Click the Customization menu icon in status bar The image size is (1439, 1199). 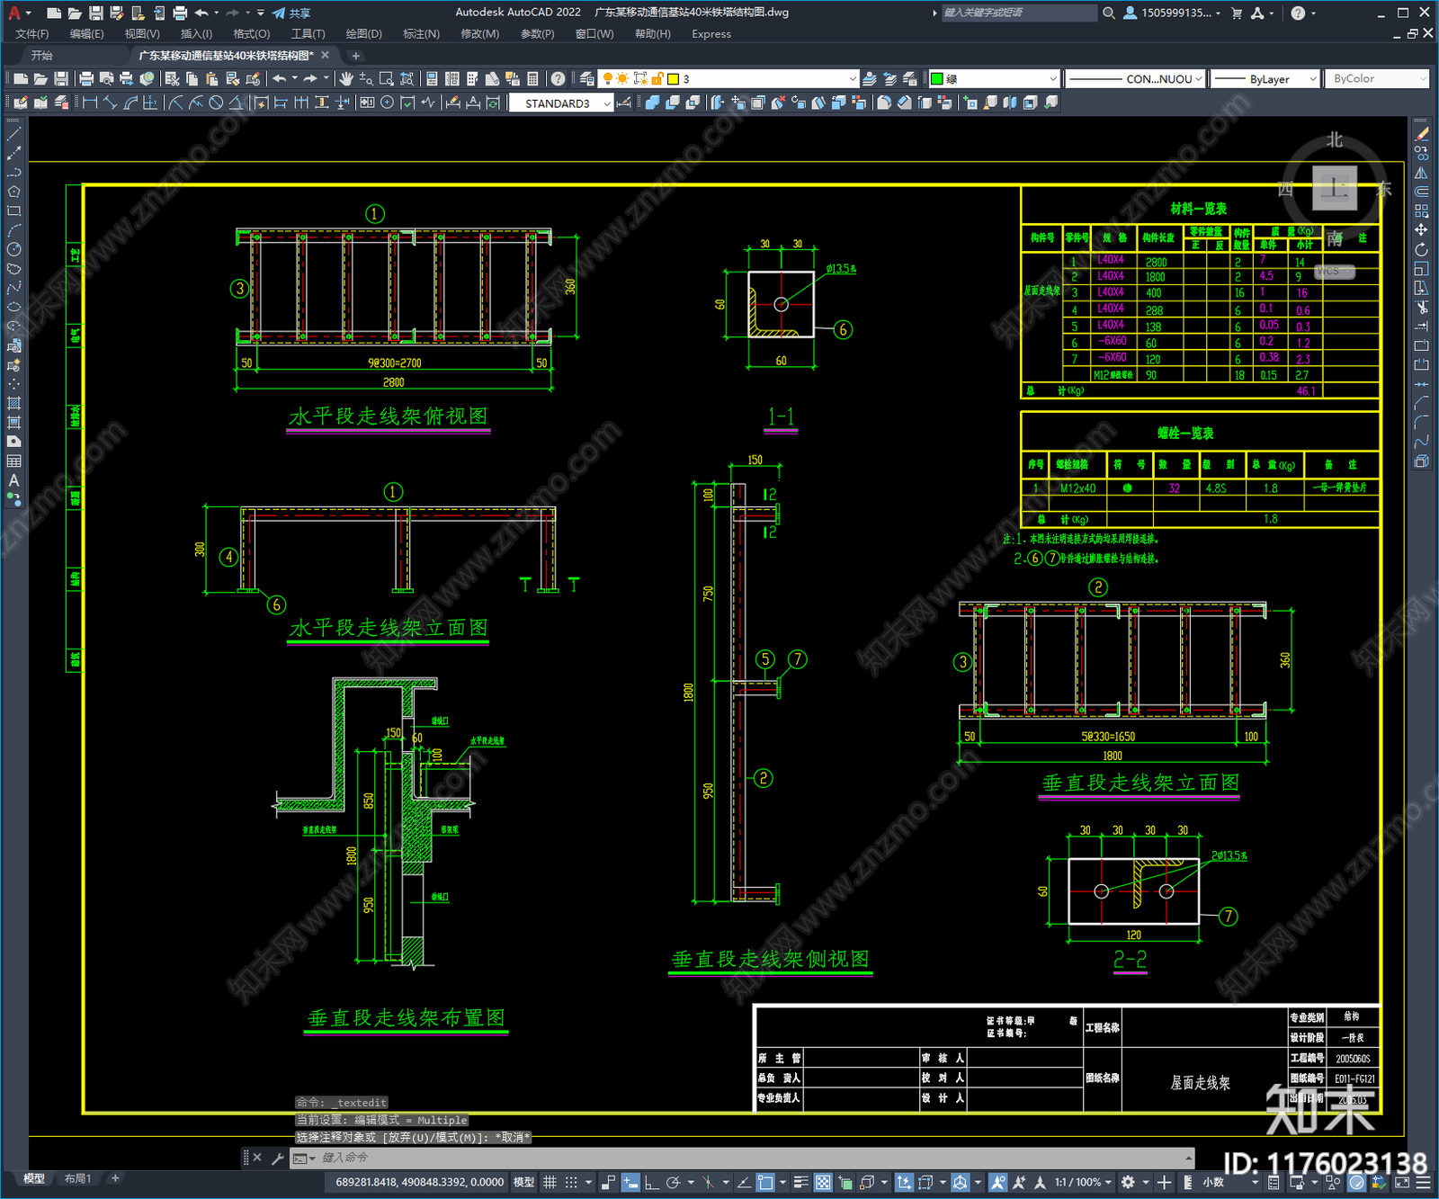tap(1425, 1182)
